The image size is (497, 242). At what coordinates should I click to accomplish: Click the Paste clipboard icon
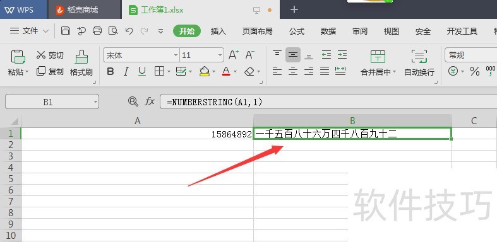coord(18,57)
